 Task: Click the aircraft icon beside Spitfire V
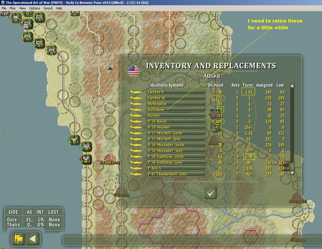pyautogui.click(x=136, y=92)
